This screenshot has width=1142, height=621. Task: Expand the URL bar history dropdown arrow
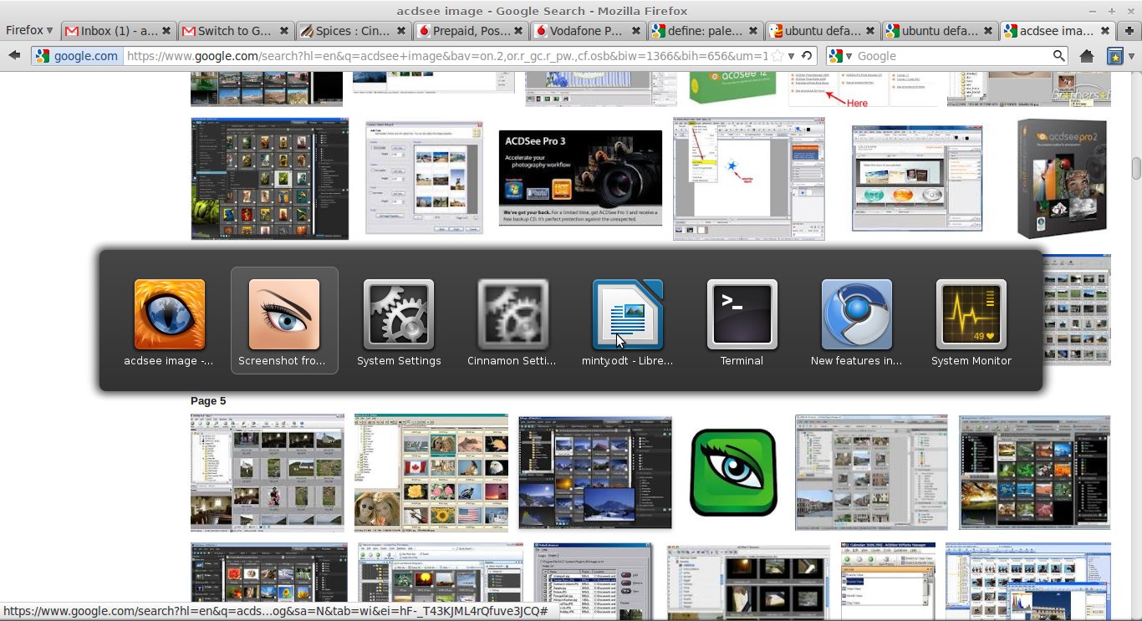(791, 56)
